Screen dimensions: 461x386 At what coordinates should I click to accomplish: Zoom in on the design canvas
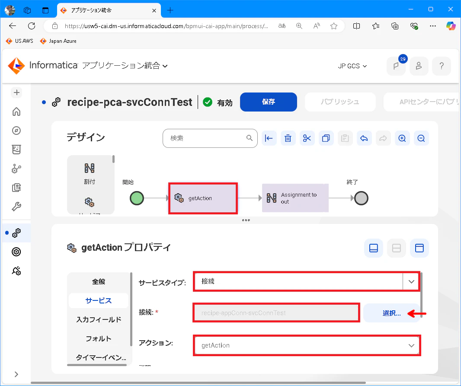(402, 138)
